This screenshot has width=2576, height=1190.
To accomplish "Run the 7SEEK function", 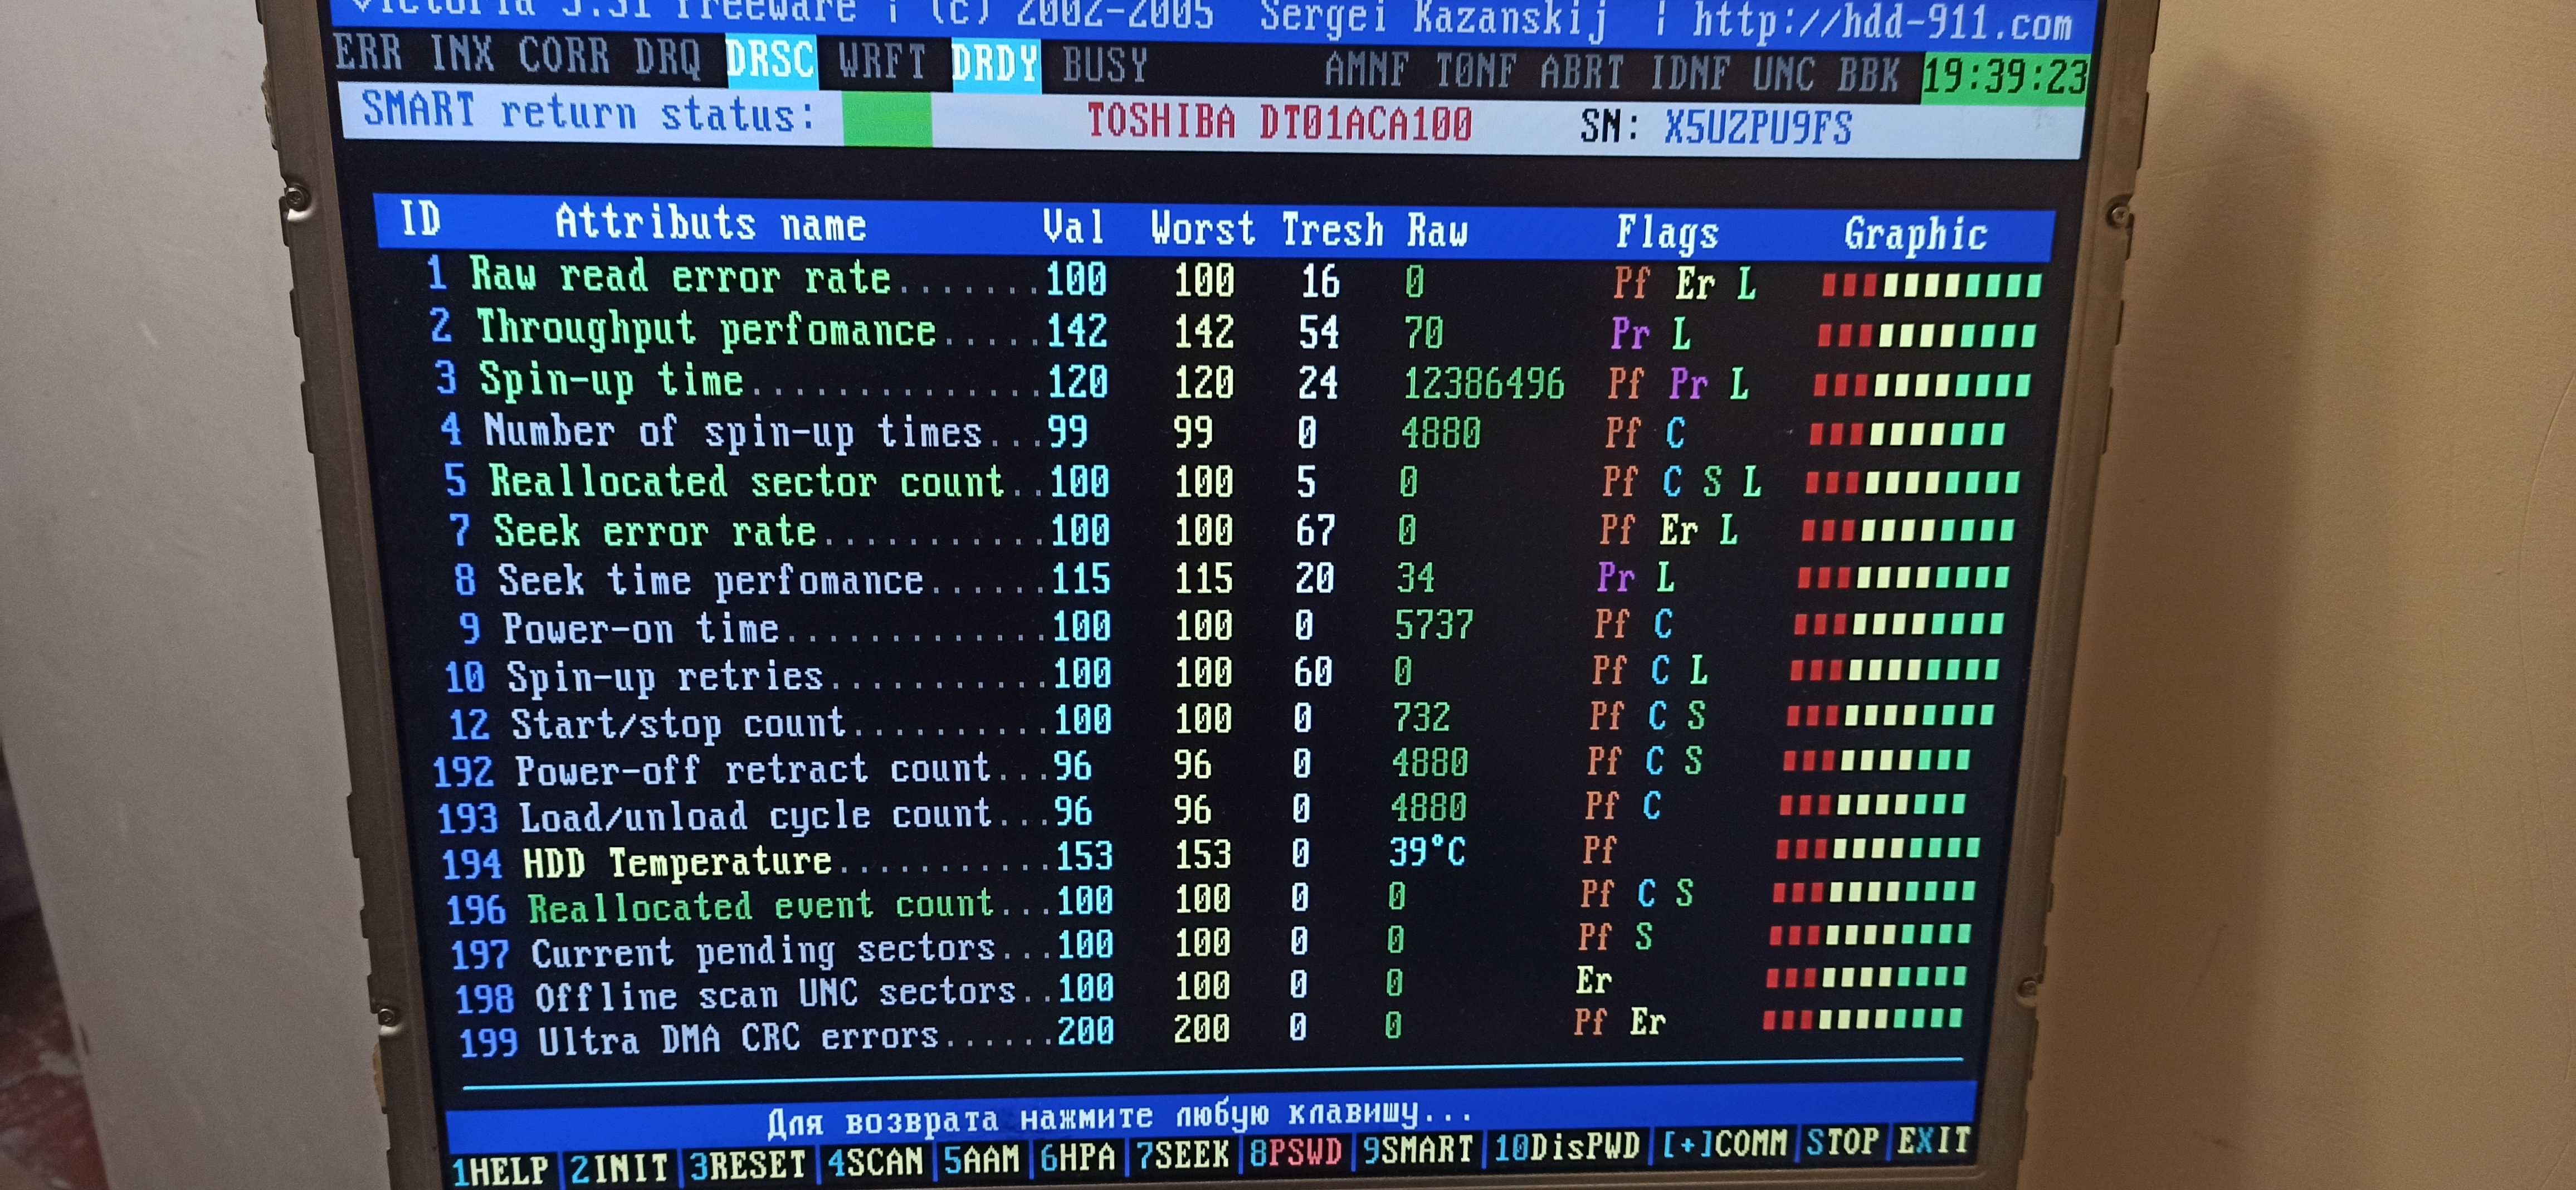I will pos(1182,1155).
